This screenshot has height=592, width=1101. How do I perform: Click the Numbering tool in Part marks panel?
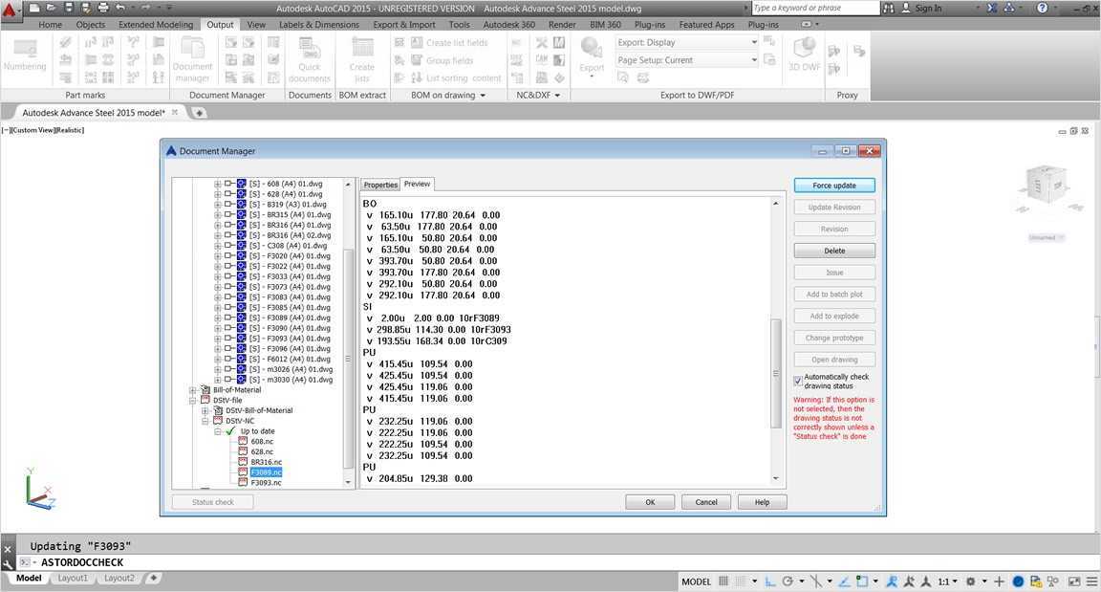(25, 56)
